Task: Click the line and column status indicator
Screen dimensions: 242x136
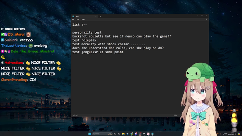Action: (x=75, y=115)
